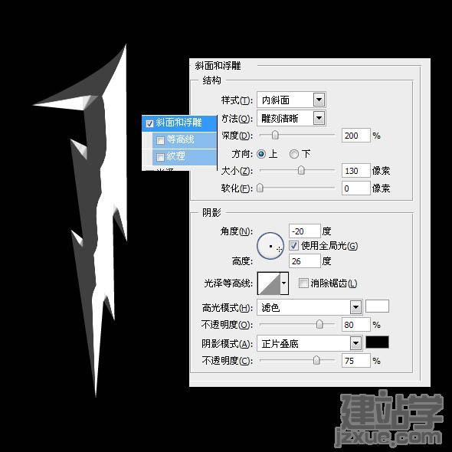This screenshot has height=452, width=452.
Task: Select the 斜面和浮雕 style list item
Action: (179, 123)
